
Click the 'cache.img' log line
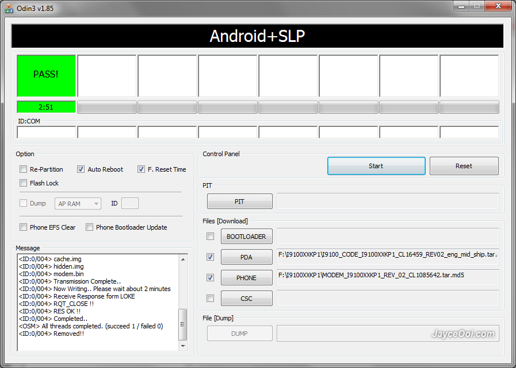tap(50, 259)
